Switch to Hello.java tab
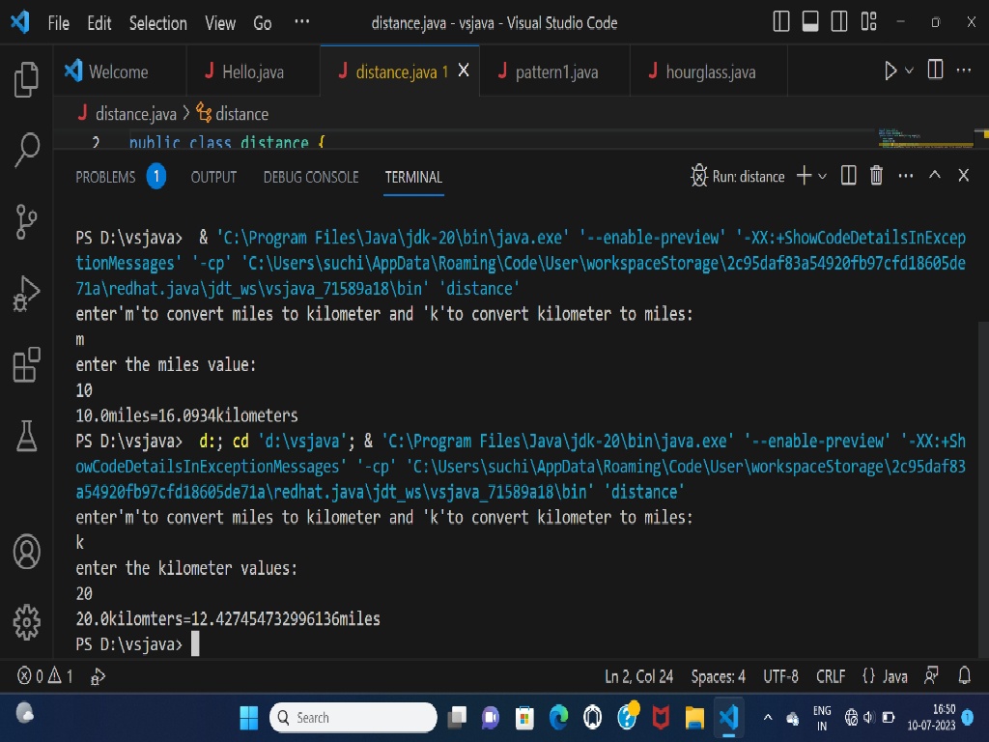This screenshot has width=989, height=742. (253, 71)
